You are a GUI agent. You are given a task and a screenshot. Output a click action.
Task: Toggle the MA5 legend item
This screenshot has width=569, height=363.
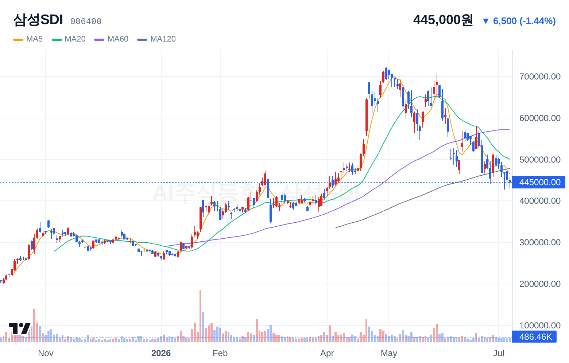28,39
